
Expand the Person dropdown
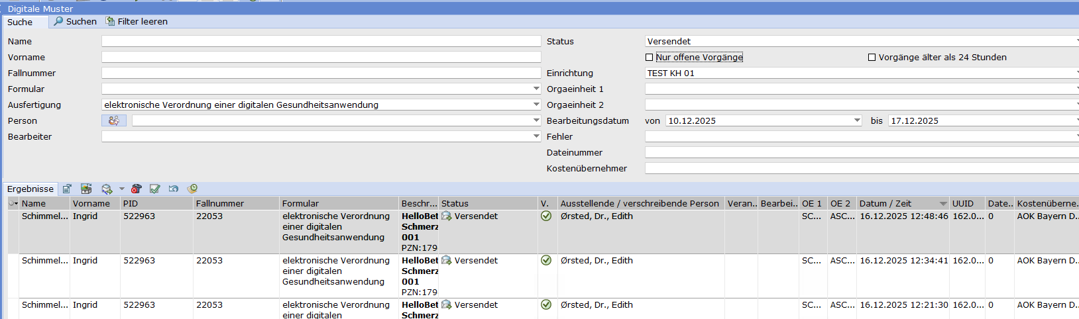[536, 120]
